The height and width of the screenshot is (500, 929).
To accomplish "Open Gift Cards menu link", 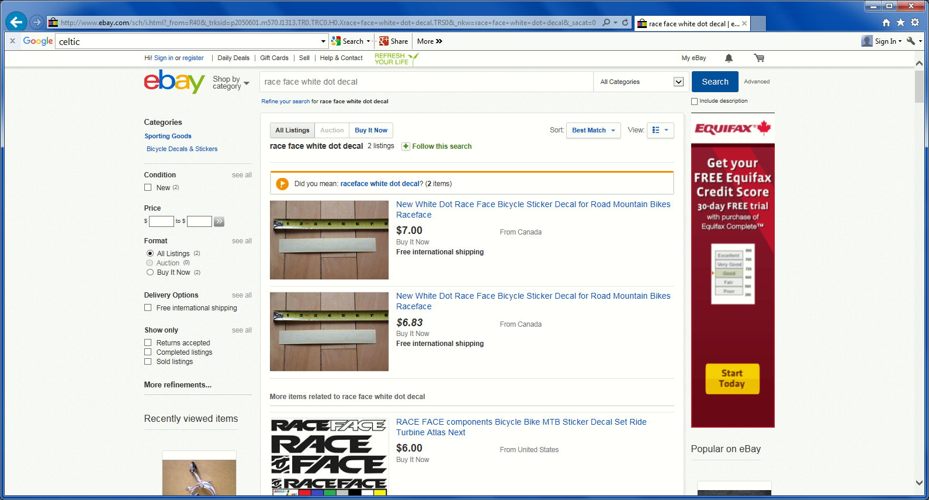I will tap(274, 58).
